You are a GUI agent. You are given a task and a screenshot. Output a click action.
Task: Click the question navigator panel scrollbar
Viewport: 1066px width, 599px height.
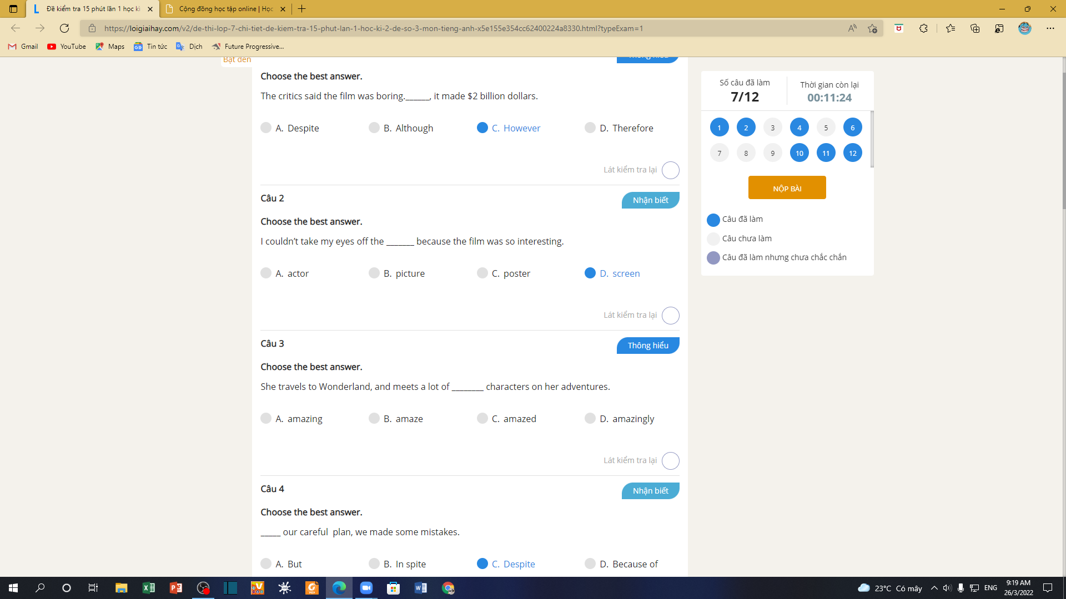coord(872,139)
